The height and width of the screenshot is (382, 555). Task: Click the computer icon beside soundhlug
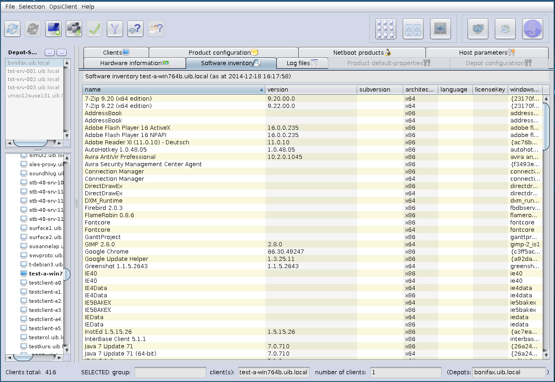(x=24, y=173)
